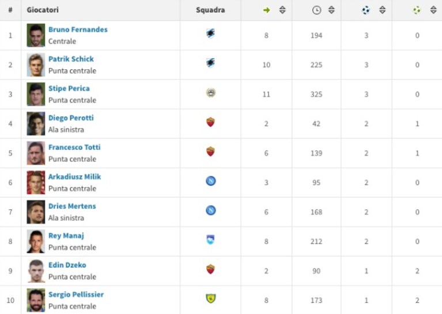Sort by the green arrow column arrows
The width and height of the screenshot is (442, 314).
[282, 10]
